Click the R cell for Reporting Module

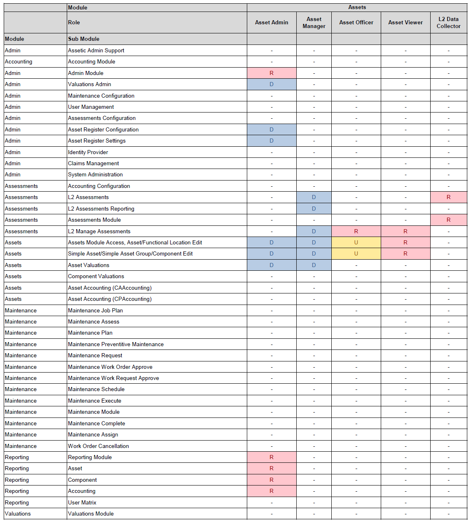coord(272,457)
